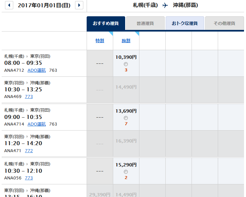This screenshot has height=197, width=246.
Task: Click the 11:20 – 14:20 flight time
Action: click(23, 143)
